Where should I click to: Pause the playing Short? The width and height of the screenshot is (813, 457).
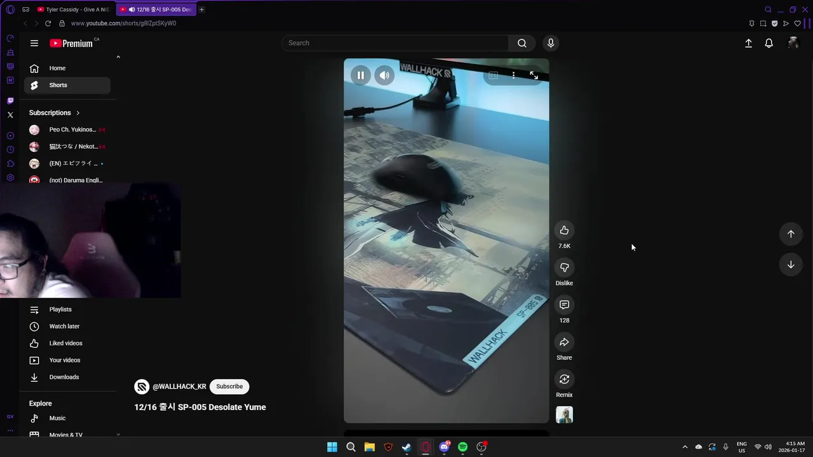tap(361, 76)
